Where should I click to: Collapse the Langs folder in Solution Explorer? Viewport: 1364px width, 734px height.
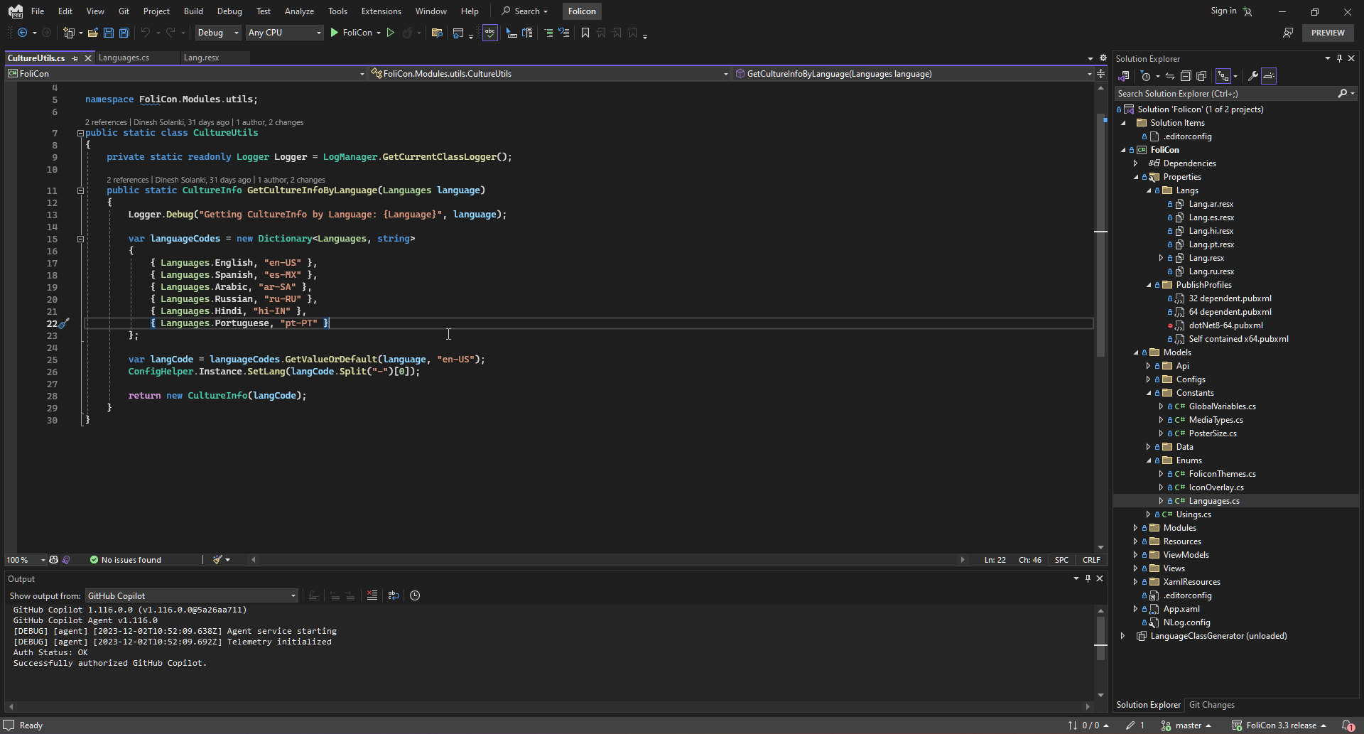click(1149, 190)
